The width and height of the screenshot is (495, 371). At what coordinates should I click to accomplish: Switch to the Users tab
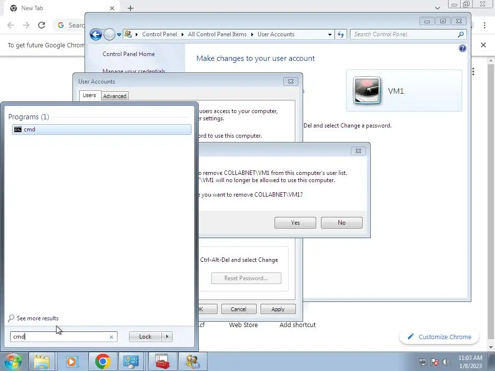pyautogui.click(x=89, y=95)
